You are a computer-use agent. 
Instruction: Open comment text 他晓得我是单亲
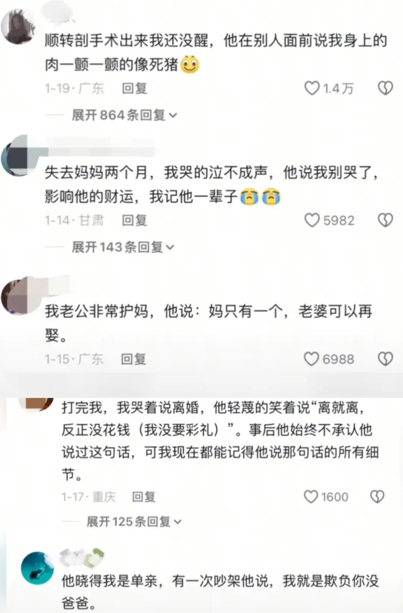[220, 592]
